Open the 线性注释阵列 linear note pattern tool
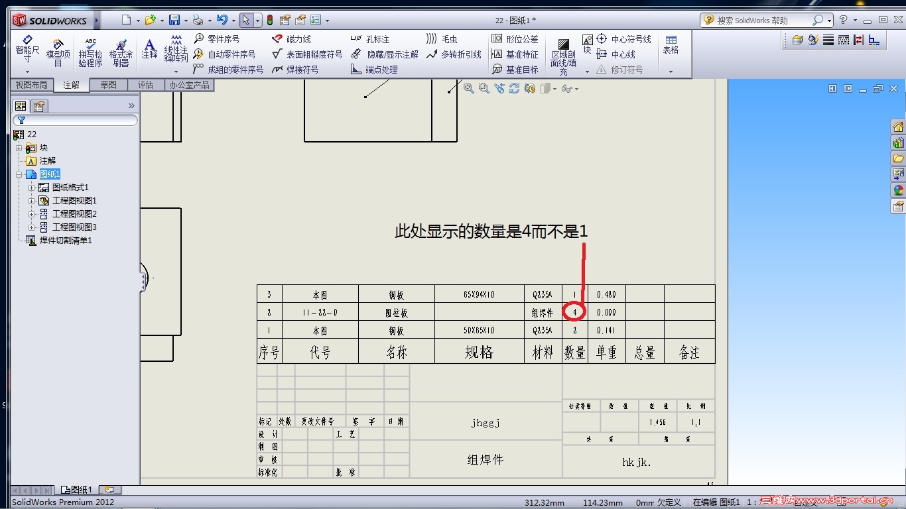 pyautogui.click(x=176, y=49)
